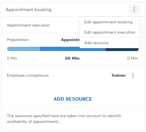Click the light blue Preparation bar segment
The width and height of the screenshot is (146, 132).
(23, 49)
